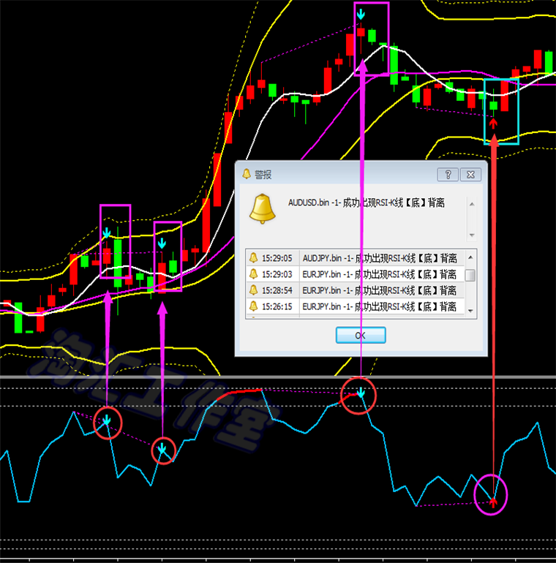Screen dimensions: 556x563
Task: Select the 15:29:05 AUDJPY alert row
Action: coord(356,258)
